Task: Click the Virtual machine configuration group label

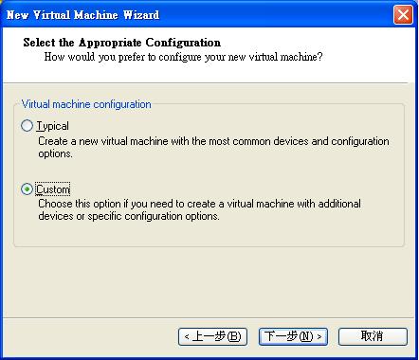Action: click(x=86, y=104)
